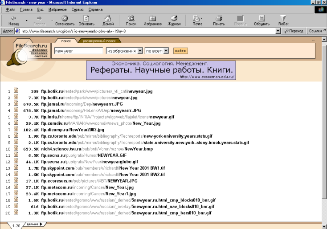The width and height of the screenshot is (327, 229).
Task: Open the Поиск (Search) toolbar icon
Action: 131,20
